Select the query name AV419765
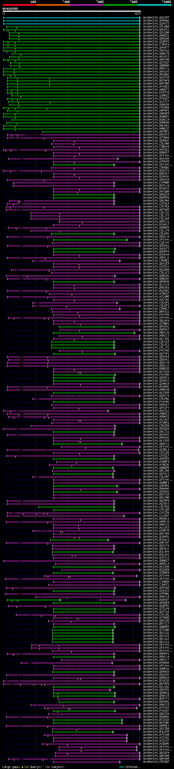 tap(10, 9)
